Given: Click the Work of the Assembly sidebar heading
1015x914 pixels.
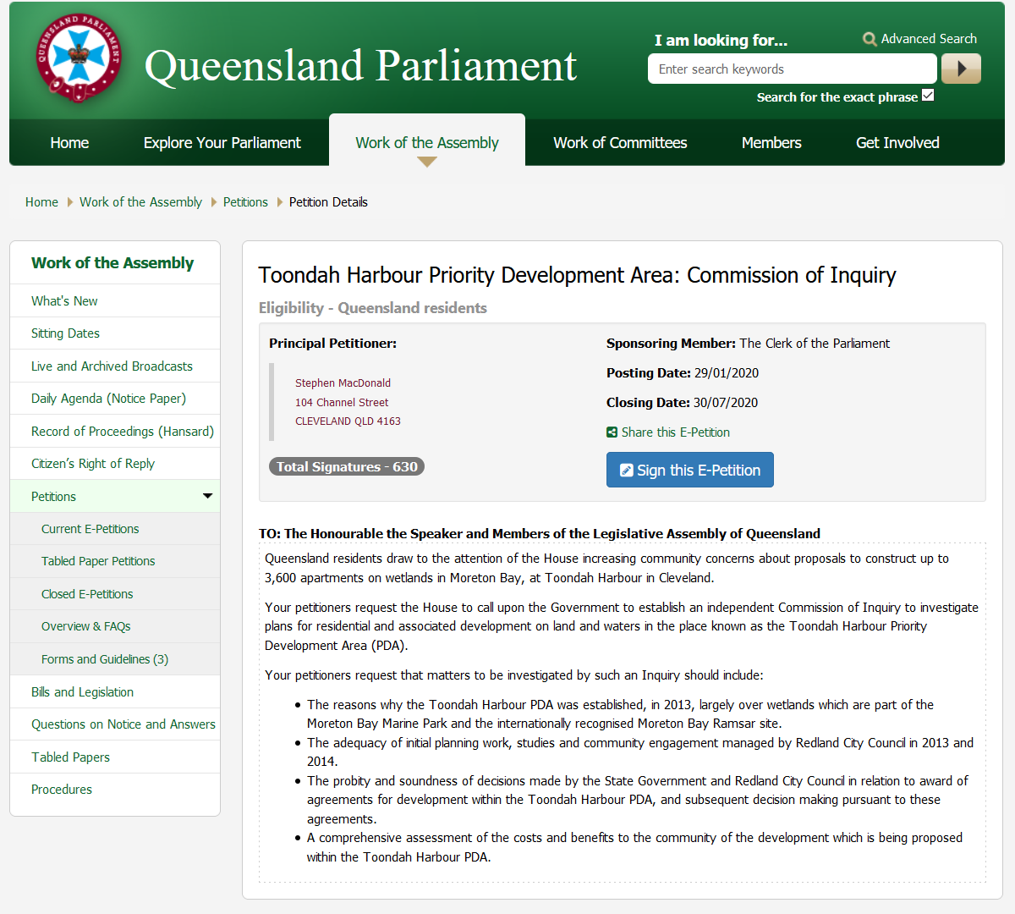Looking at the screenshot, I should tap(112, 263).
